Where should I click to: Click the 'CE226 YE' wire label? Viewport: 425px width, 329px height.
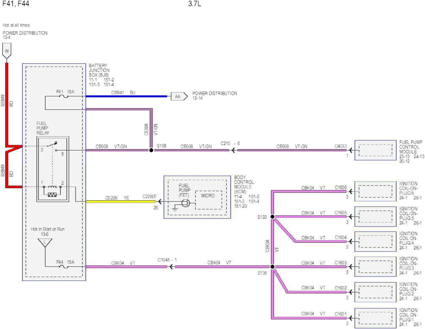pyautogui.click(x=117, y=198)
